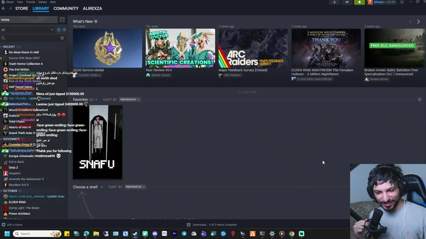Click the forward navigation arrow near STORE
Screen dimensions: 426x239
coord(10,8)
